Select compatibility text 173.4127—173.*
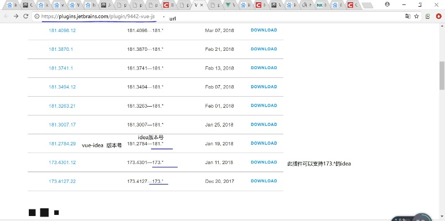The width and height of the screenshot is (445, 221). coord(146,181)
